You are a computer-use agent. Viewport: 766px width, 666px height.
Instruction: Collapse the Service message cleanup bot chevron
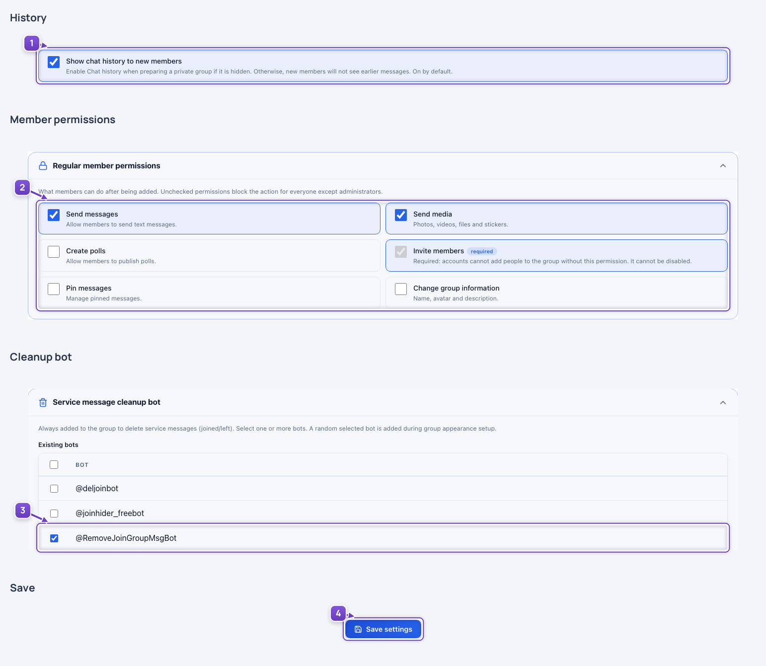(x=723, y=402)
